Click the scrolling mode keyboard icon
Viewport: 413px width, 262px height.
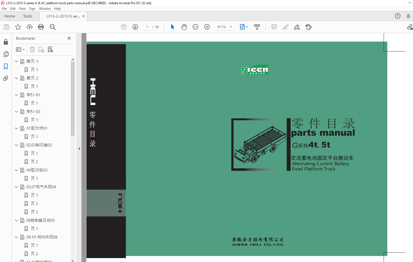[x=257, y=27]
